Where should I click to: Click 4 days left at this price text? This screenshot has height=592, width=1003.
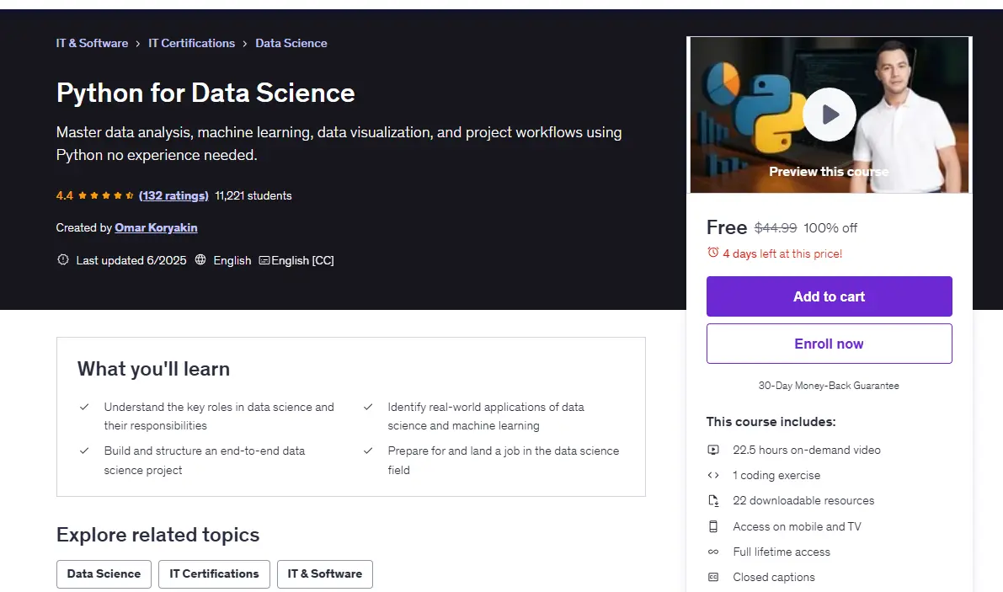pos(782,253)
